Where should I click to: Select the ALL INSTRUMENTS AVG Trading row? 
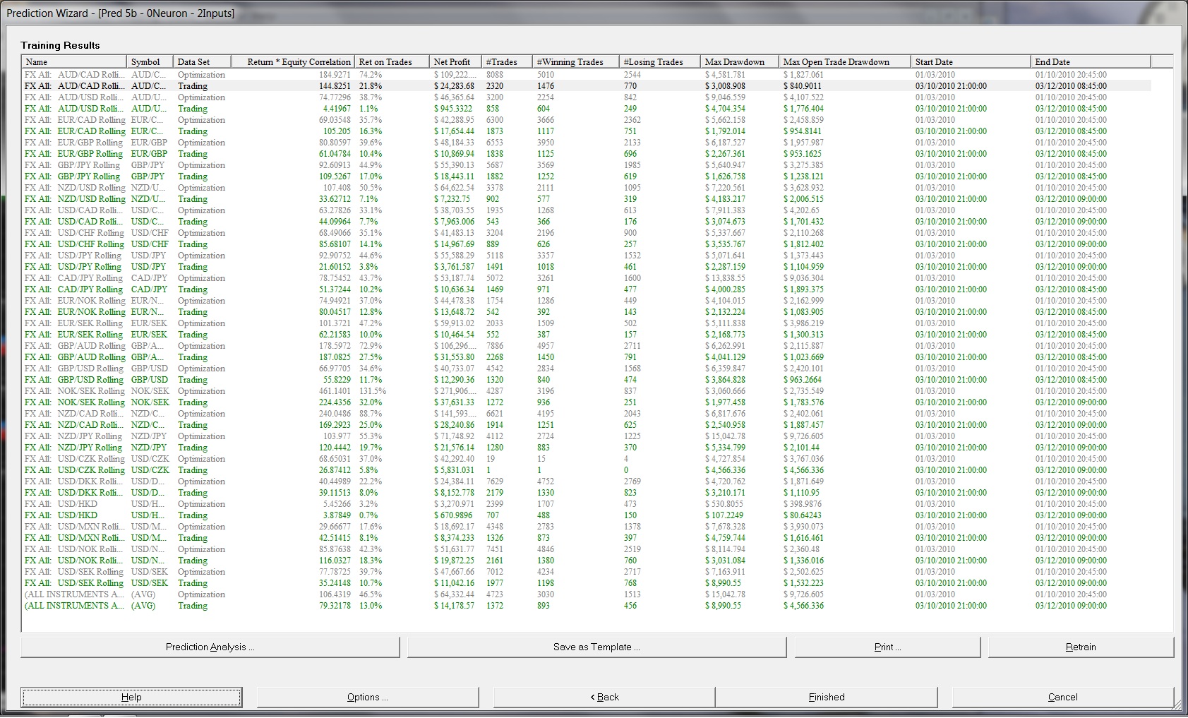(587, 606)
